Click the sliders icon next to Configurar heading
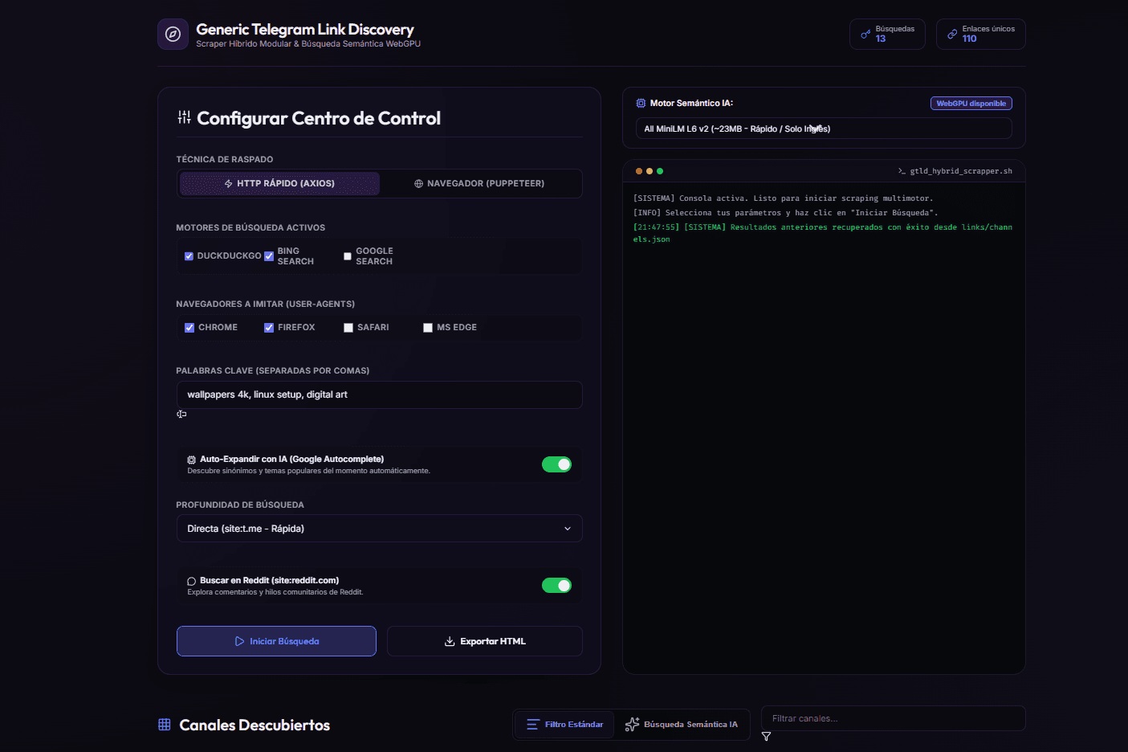 [x=184, y=117]
